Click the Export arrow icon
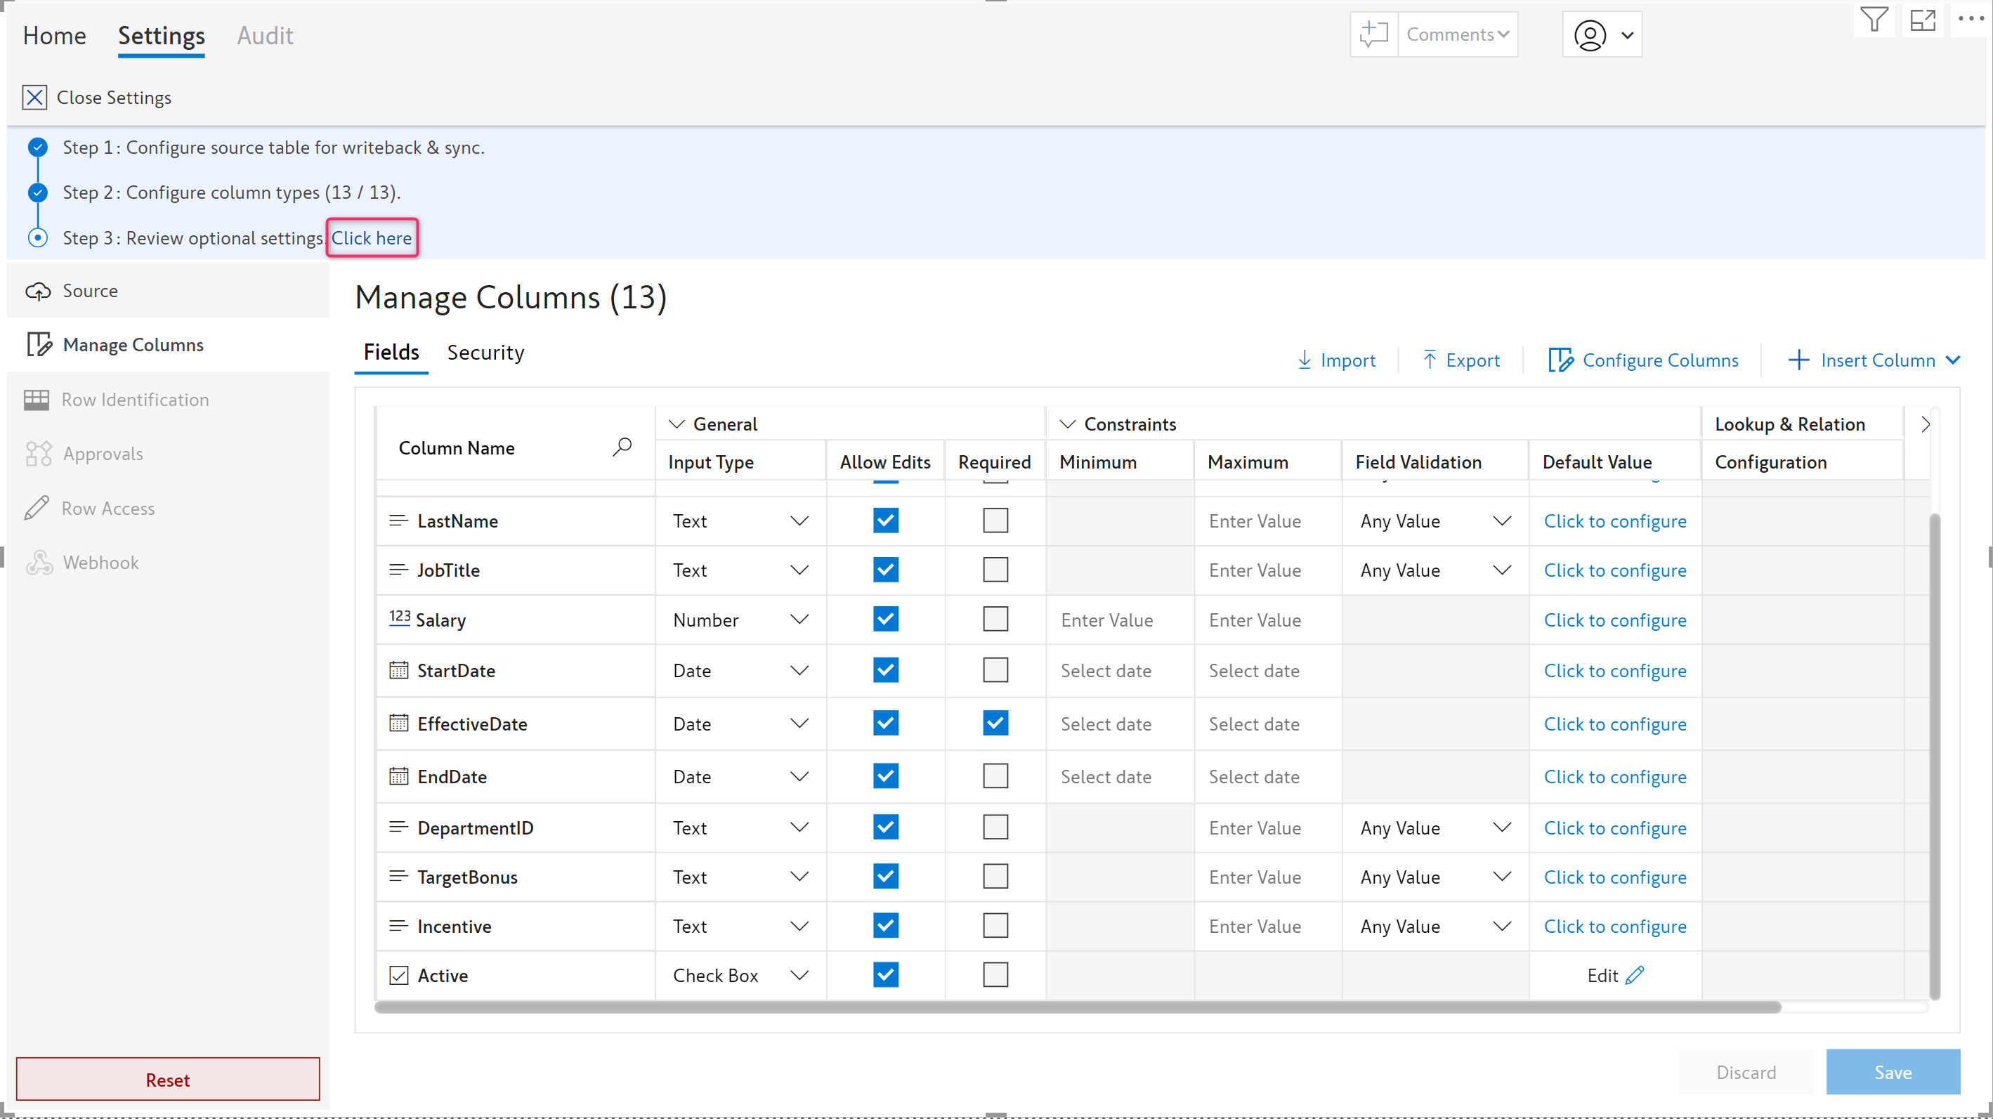1993x1119 pixels. [1429, 360]
